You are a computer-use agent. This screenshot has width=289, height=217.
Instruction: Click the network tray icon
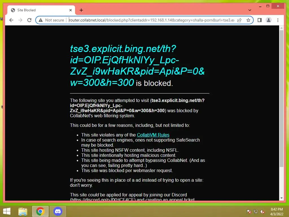point(256,212)
